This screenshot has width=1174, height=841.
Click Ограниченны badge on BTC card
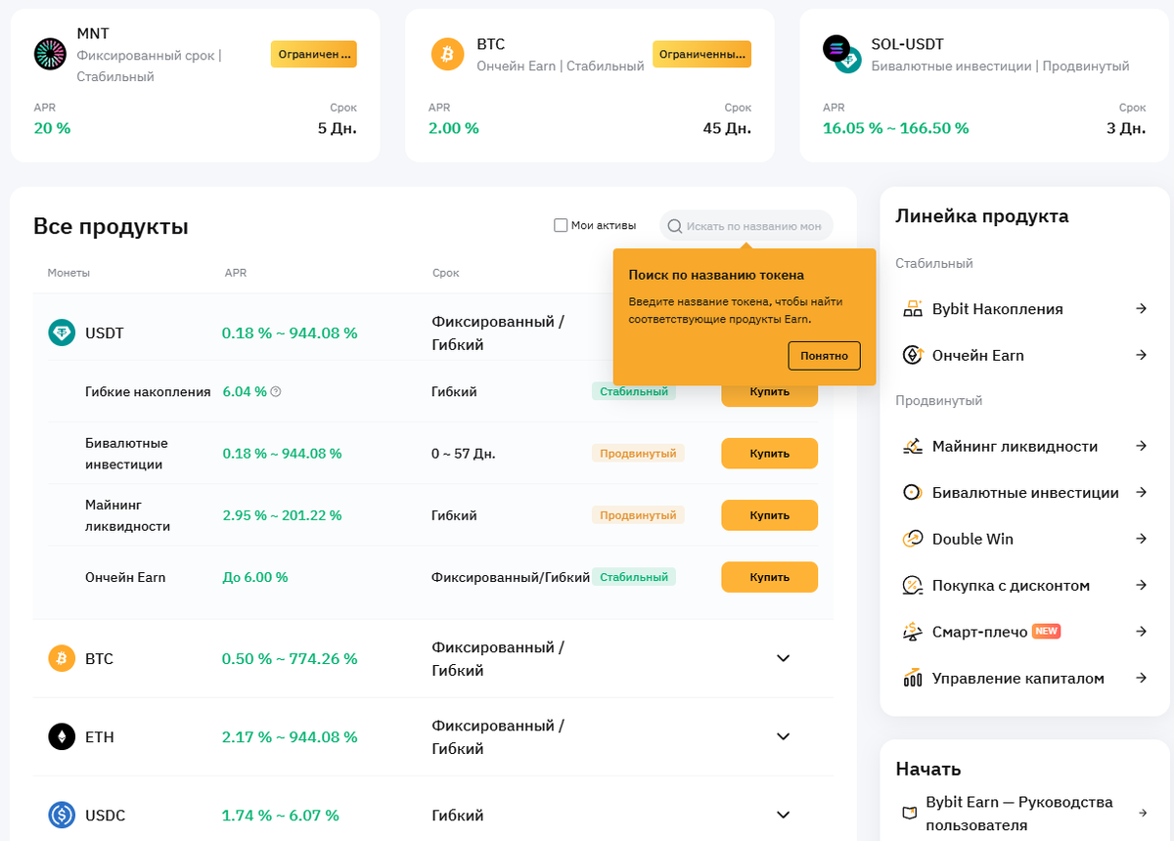coord(701,54)
